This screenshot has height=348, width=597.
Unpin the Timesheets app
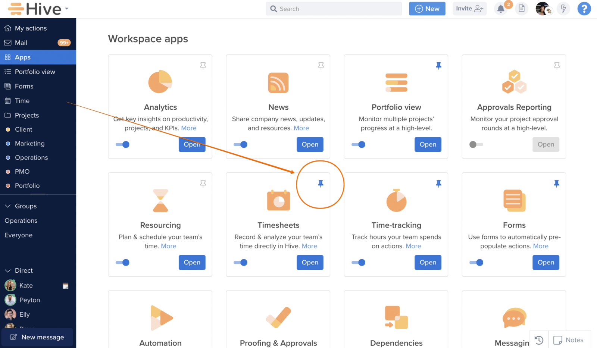(321, 184)
